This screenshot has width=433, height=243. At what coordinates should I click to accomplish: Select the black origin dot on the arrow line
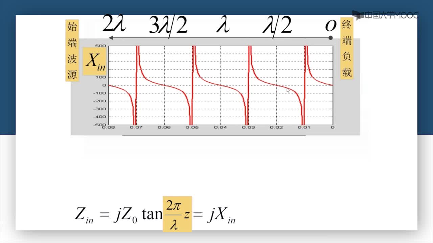point(331,38)
